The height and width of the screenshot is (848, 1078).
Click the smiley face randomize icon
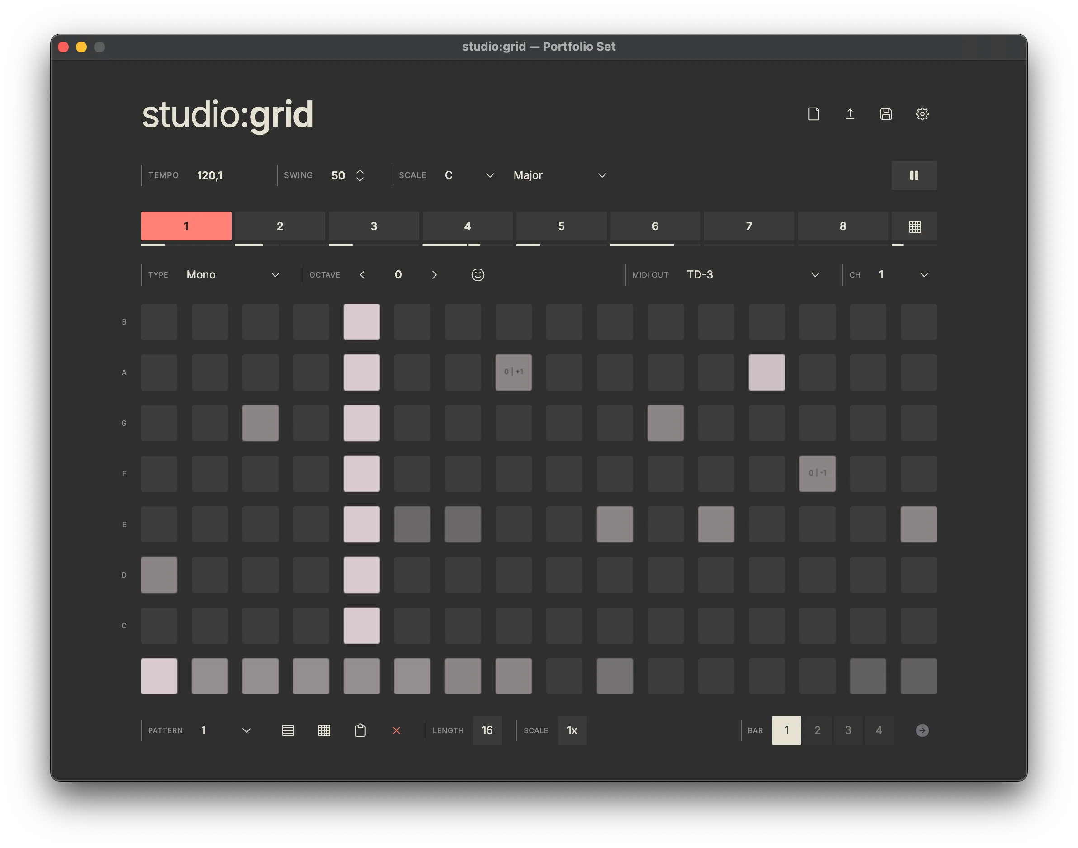click(x=478, y=274)
